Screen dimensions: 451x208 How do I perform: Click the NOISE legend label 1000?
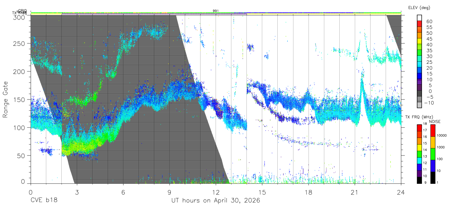(440, 147)
